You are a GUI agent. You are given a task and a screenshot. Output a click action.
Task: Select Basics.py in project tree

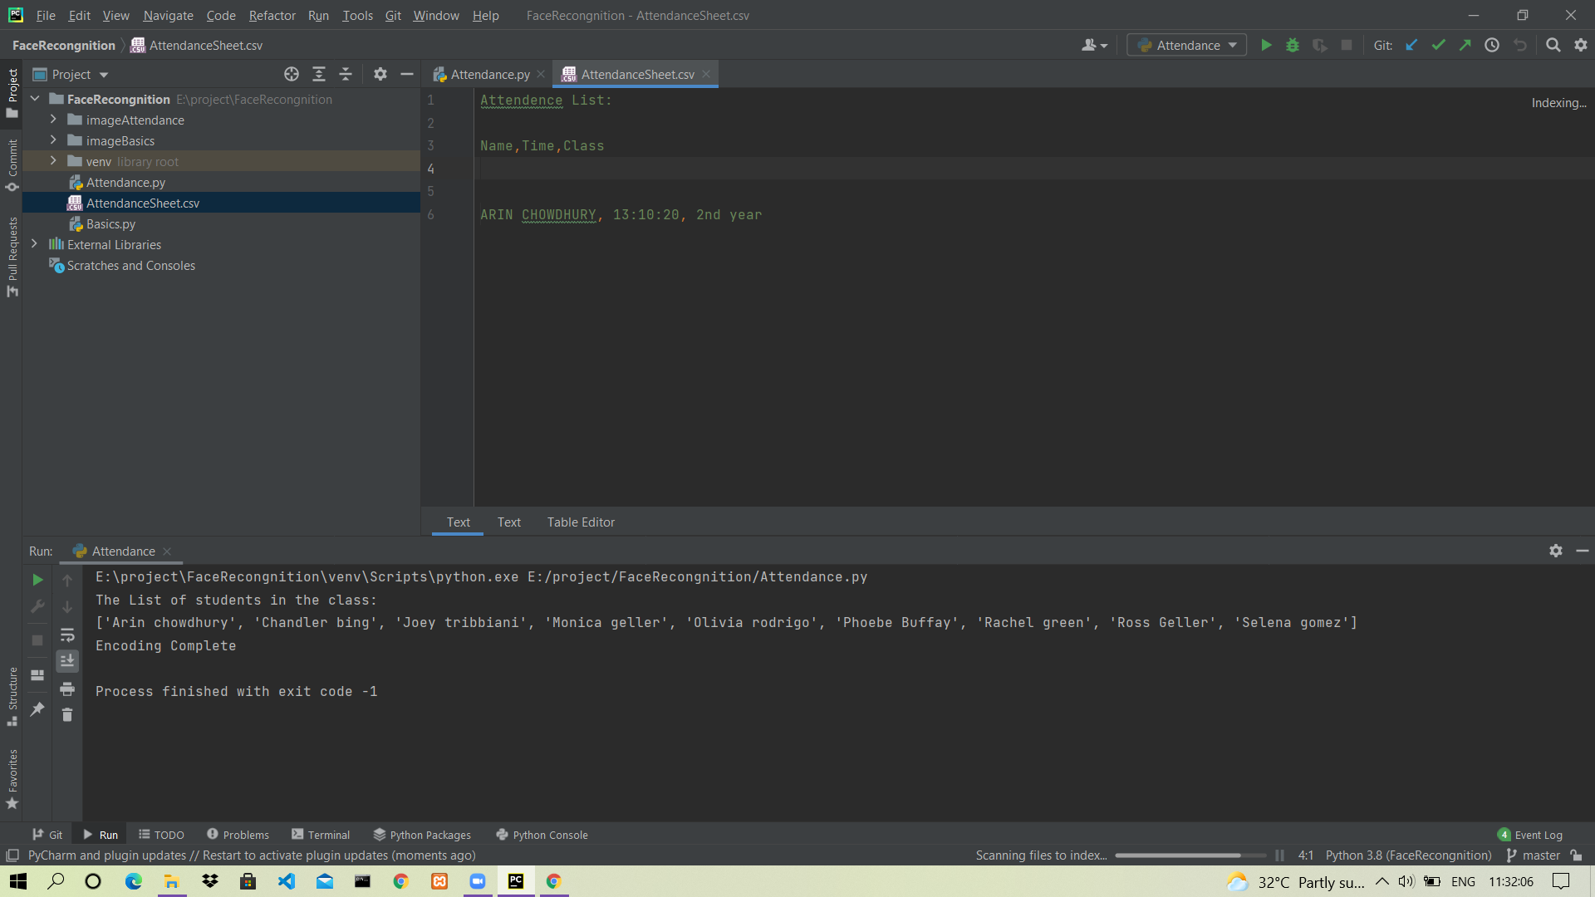(110, 224)
